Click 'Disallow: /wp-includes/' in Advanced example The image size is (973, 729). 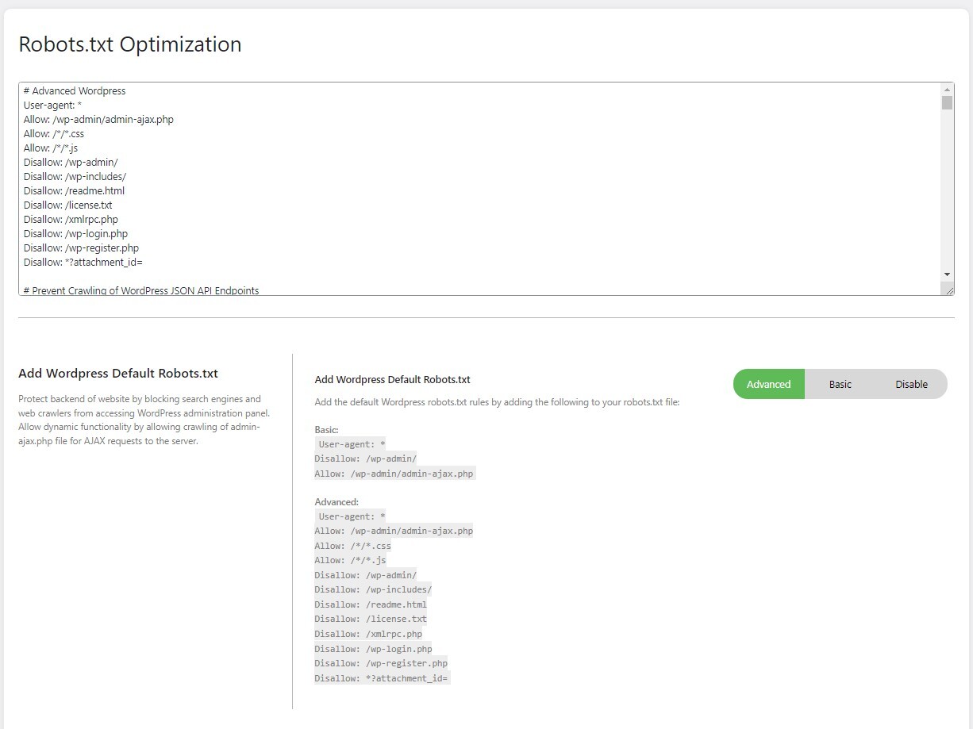coord(373,589)
